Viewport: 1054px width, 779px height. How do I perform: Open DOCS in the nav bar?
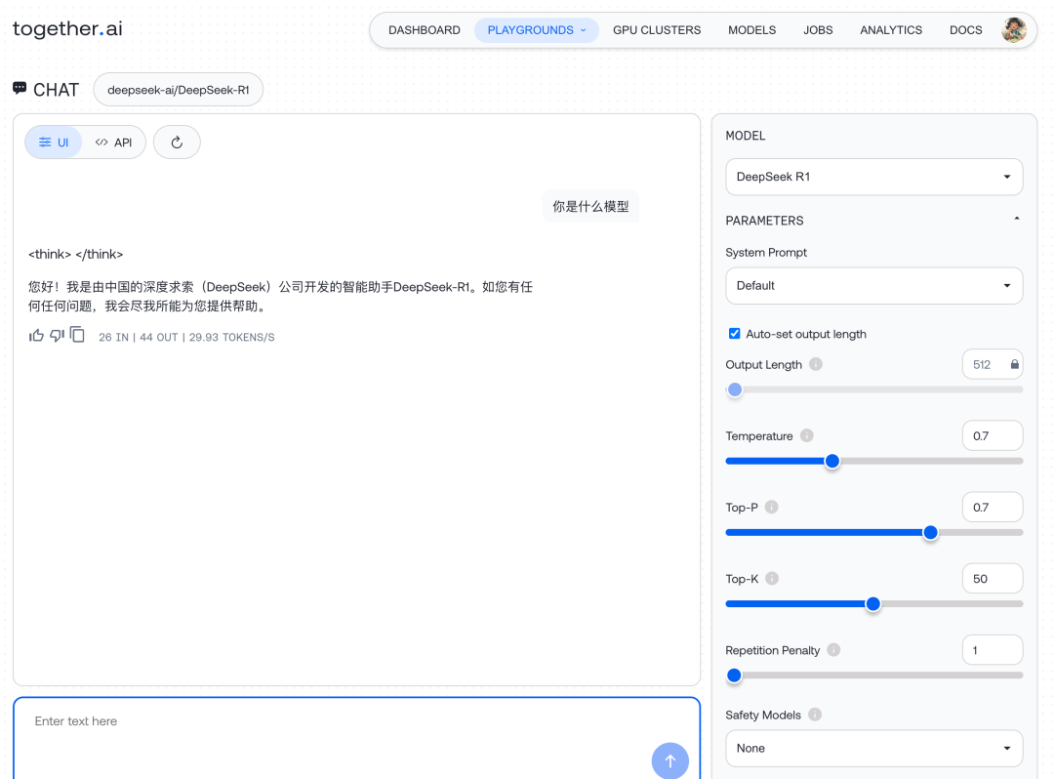point(965,30)
